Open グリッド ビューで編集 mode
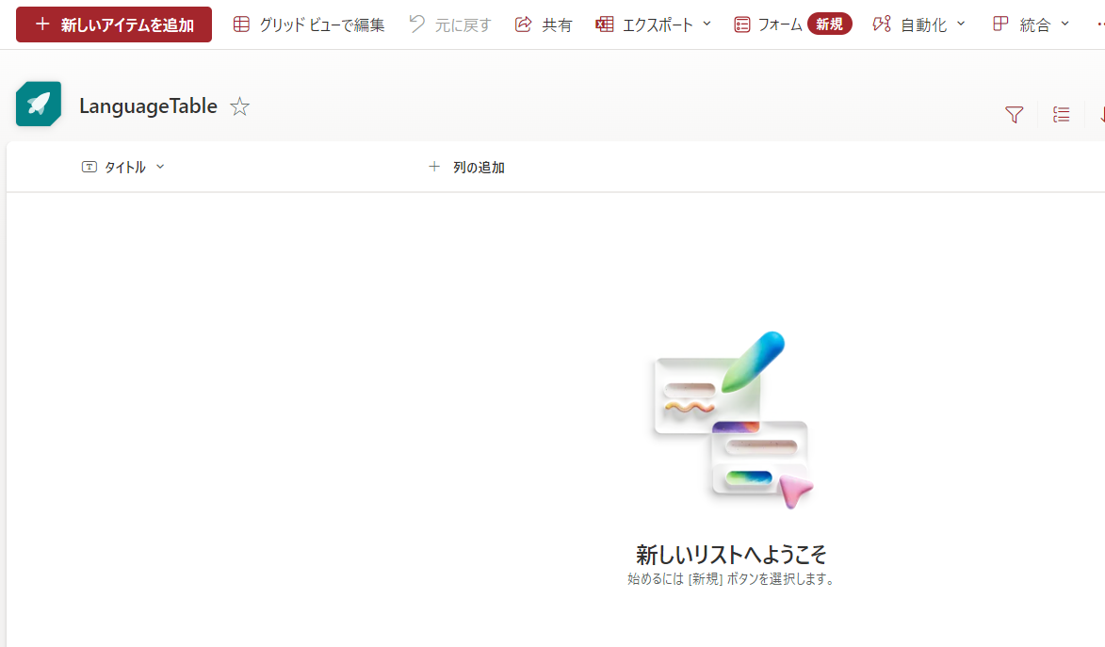Image resolution: width=1105 pixels, height=647 pixels. (309, 24)
